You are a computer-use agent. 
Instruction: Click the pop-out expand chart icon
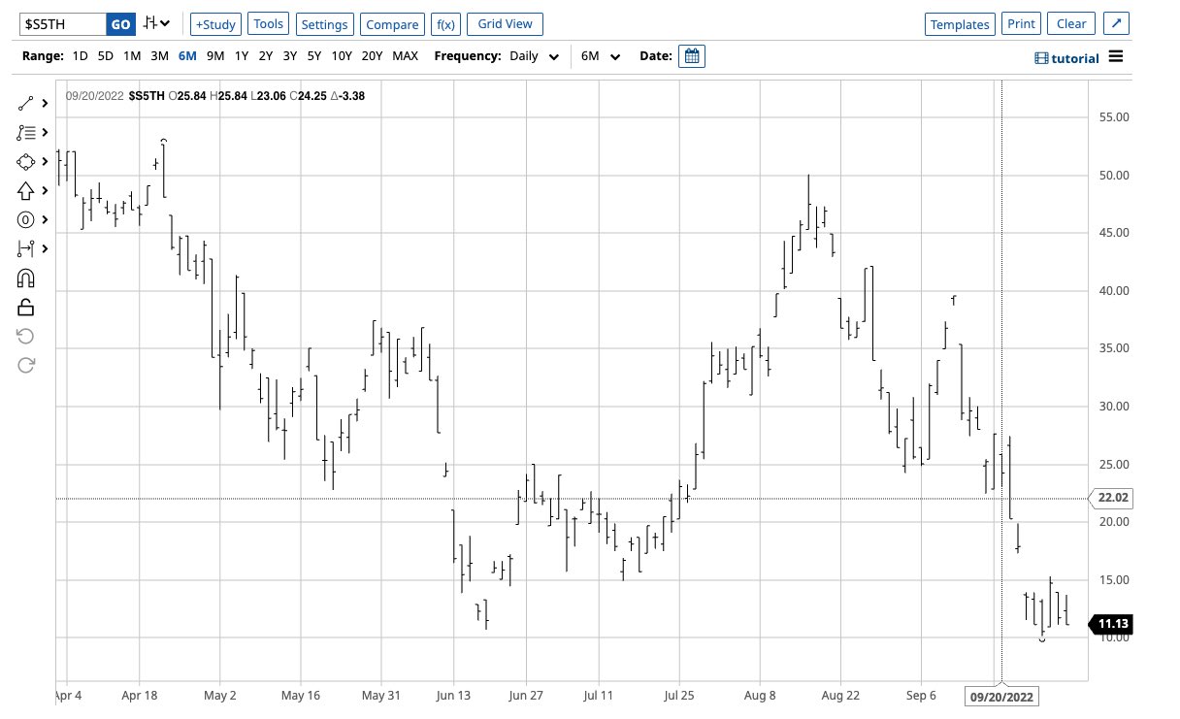1117,24
